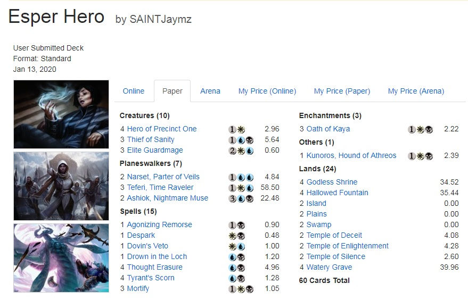The width and height of the screenshot is (468, 300).
Task: Click the Esper Hero deck title
Action: click(56, 16)
